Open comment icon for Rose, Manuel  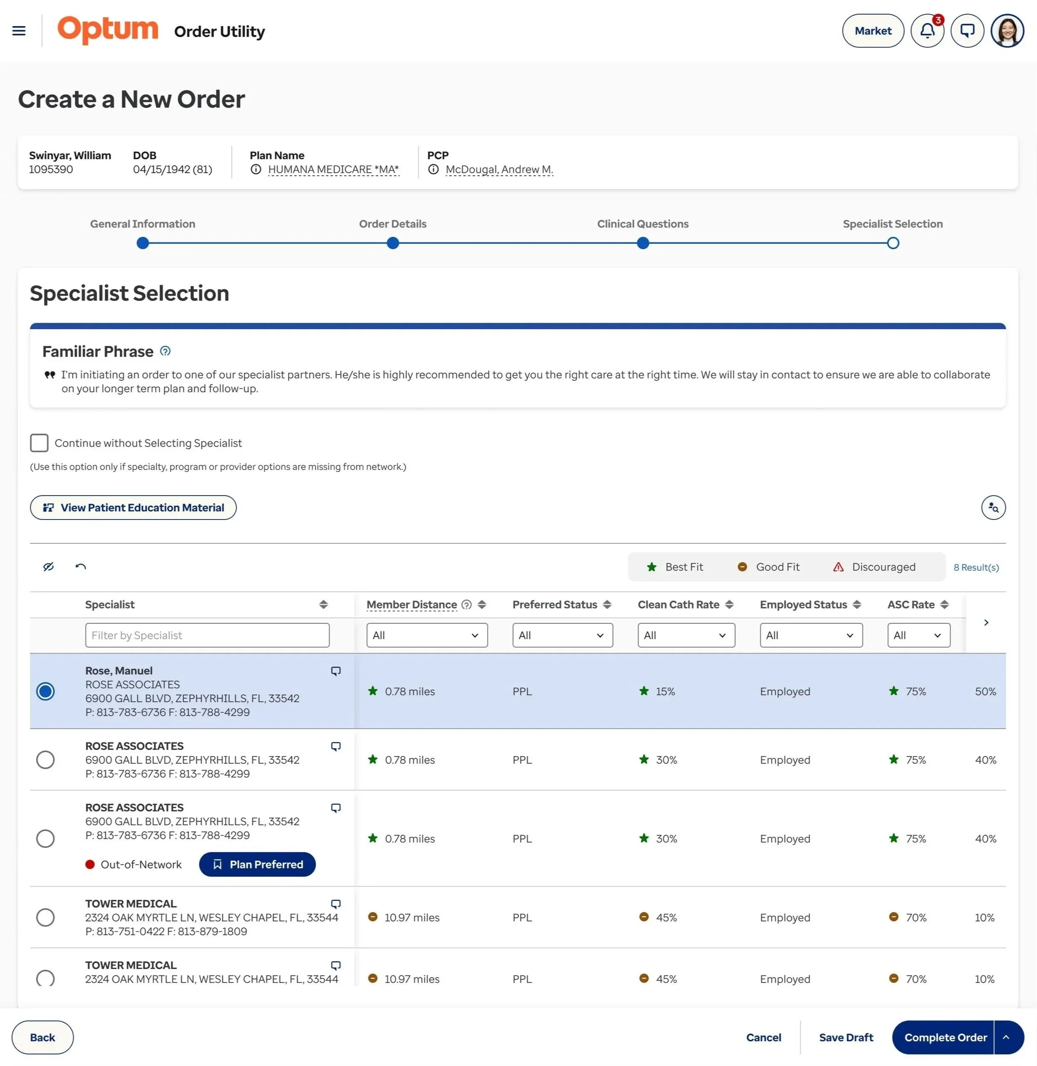pyautogui.click(x=336, y=671)
